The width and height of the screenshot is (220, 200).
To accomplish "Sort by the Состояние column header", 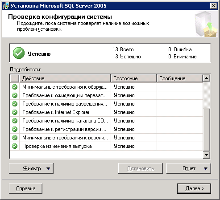I will tap(133, 78).
